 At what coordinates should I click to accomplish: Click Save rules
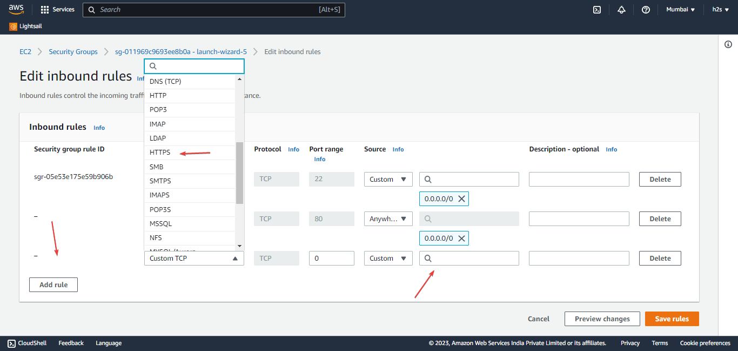(x=672, y=319)
